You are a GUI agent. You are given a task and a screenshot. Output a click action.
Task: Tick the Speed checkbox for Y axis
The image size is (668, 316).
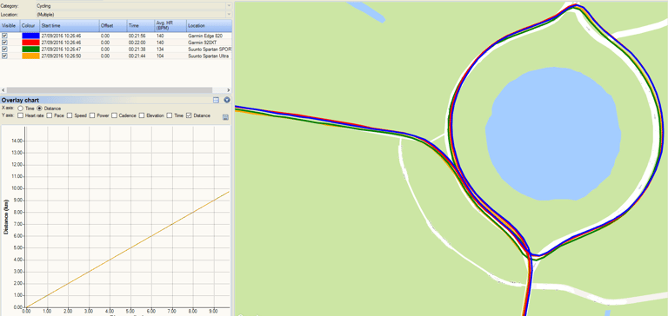tap(70, 115)
